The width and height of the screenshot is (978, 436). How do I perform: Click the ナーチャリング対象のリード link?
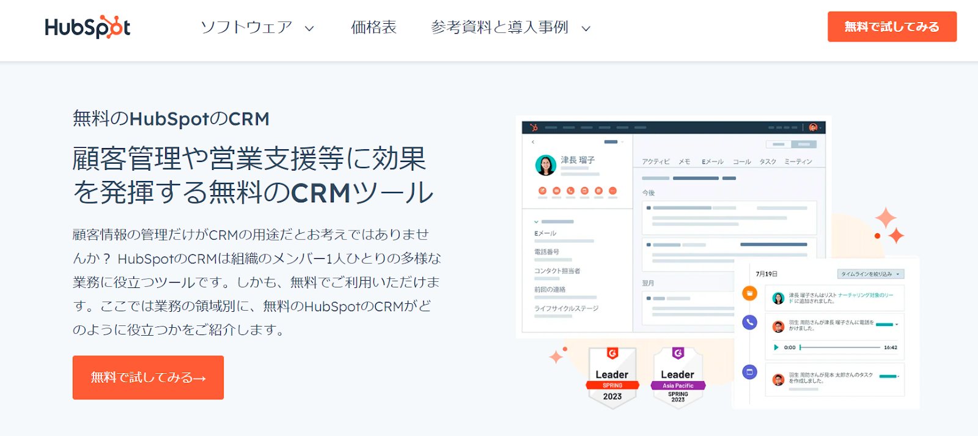point(865,296)
